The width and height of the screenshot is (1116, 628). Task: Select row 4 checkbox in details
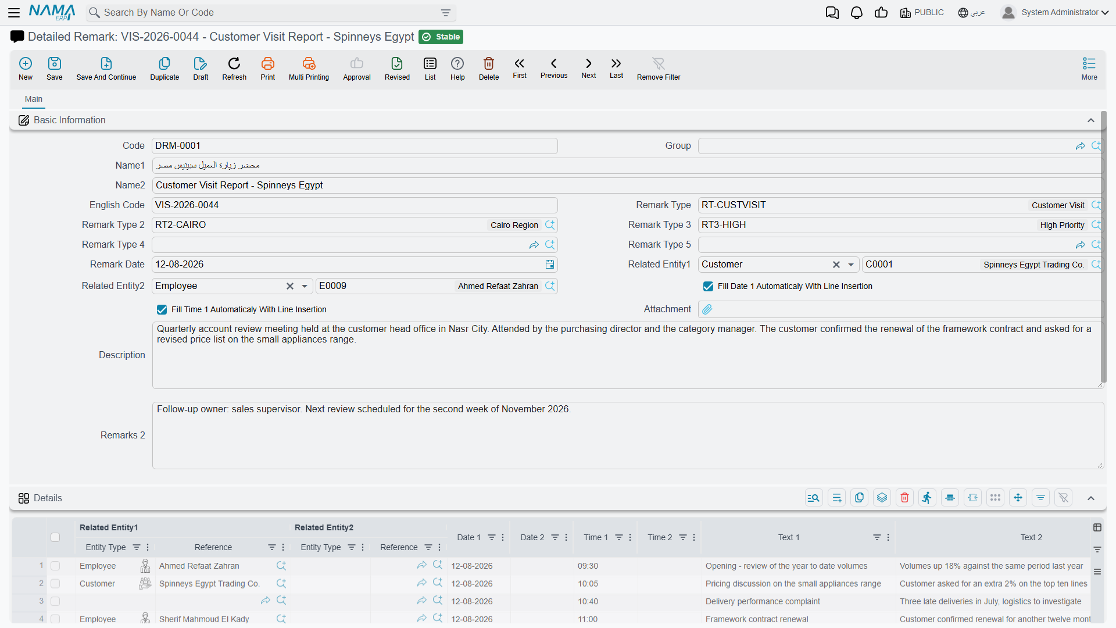pos(55,619)
